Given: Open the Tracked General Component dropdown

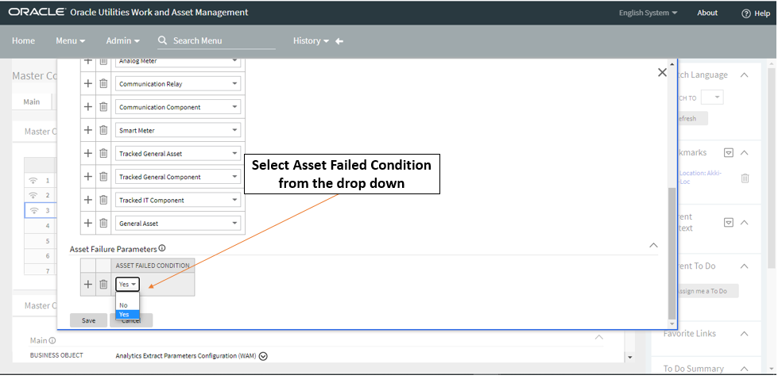Looking at the screenshot, I should click(x=178, y=177).
